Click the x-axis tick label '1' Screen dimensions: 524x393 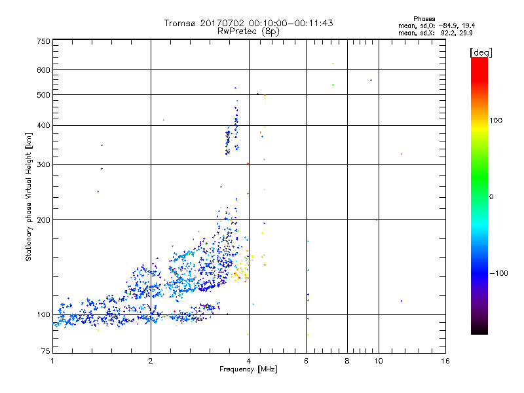point(52,361)
